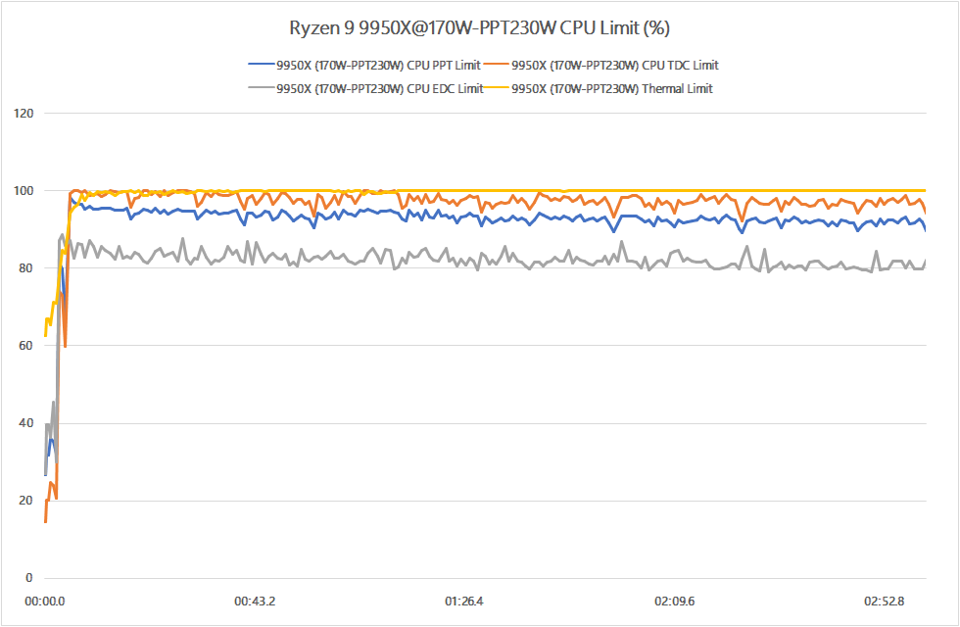This screenshot has width=960, height=627.
Task: Click y-axis label 40
Action: pos(25,423)
